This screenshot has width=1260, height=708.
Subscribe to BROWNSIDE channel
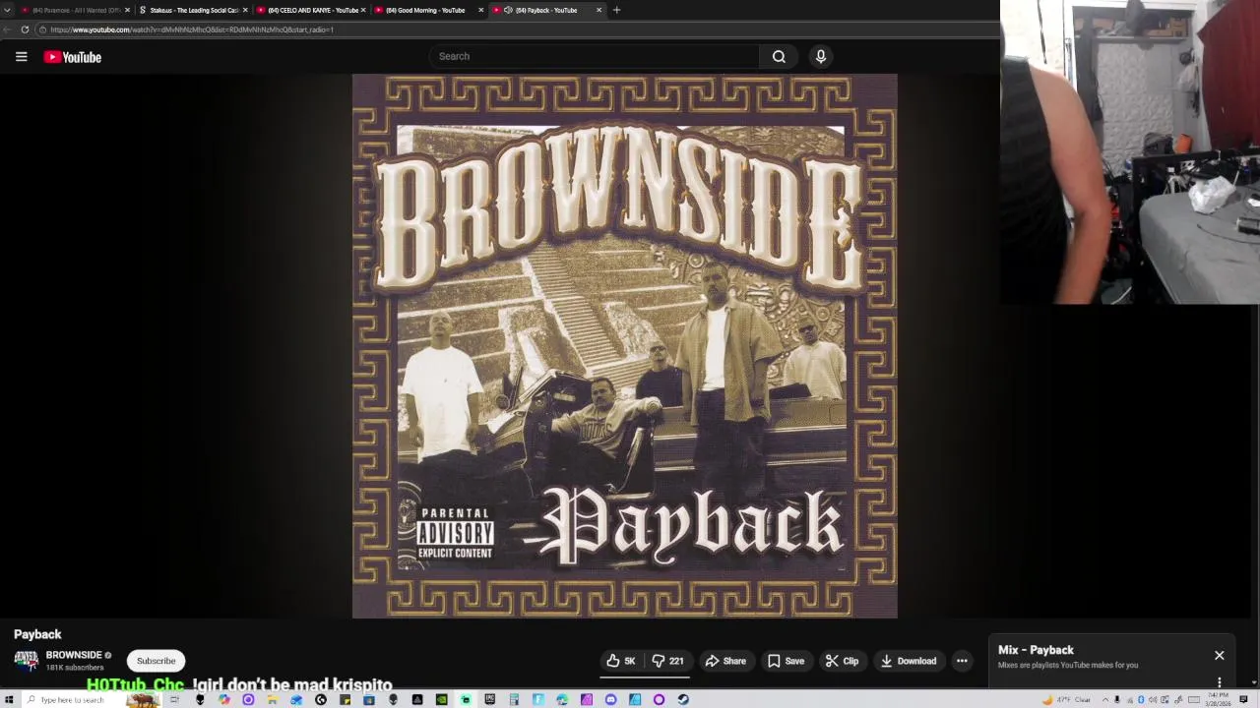pos(156,661)
